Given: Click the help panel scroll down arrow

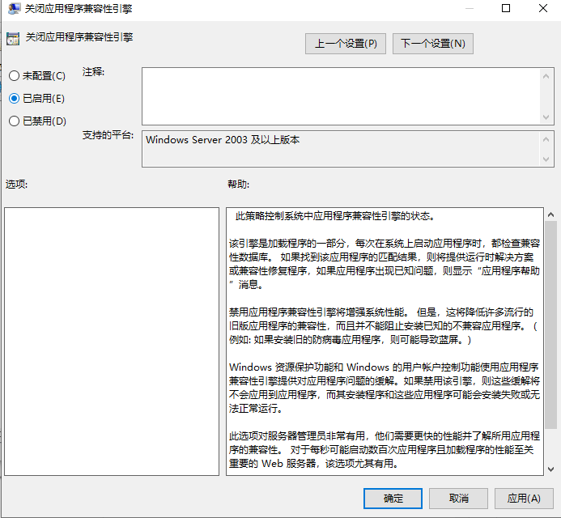Looking at the screenshot, I should (550, 469).
